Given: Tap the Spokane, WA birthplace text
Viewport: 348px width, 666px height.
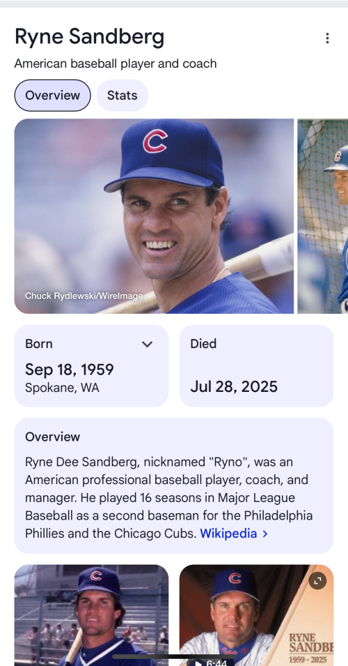Looking at the screenshot, I should (x=62, y=388).
